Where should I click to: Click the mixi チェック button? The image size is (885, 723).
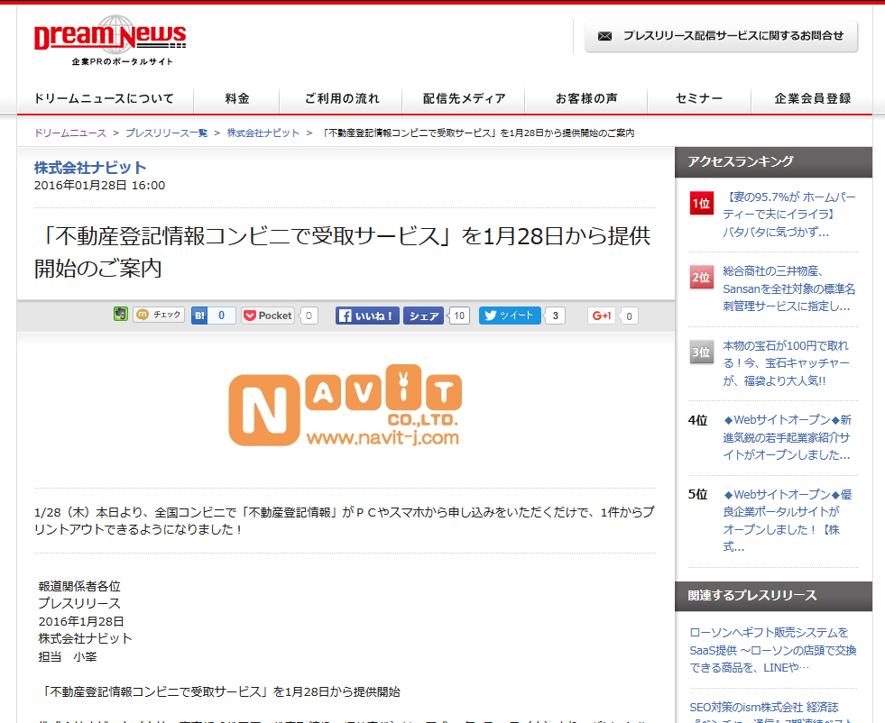[x=159, y=315]
